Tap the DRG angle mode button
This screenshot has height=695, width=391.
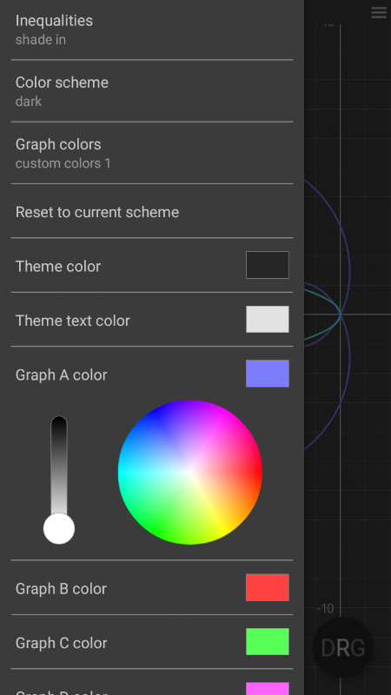coord(342,647)
